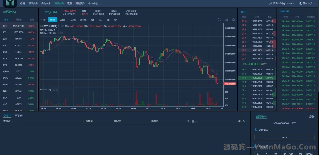
Task: Click the 09:25:36 trade row at 19249.9900
Action: (x=298, y=109)
